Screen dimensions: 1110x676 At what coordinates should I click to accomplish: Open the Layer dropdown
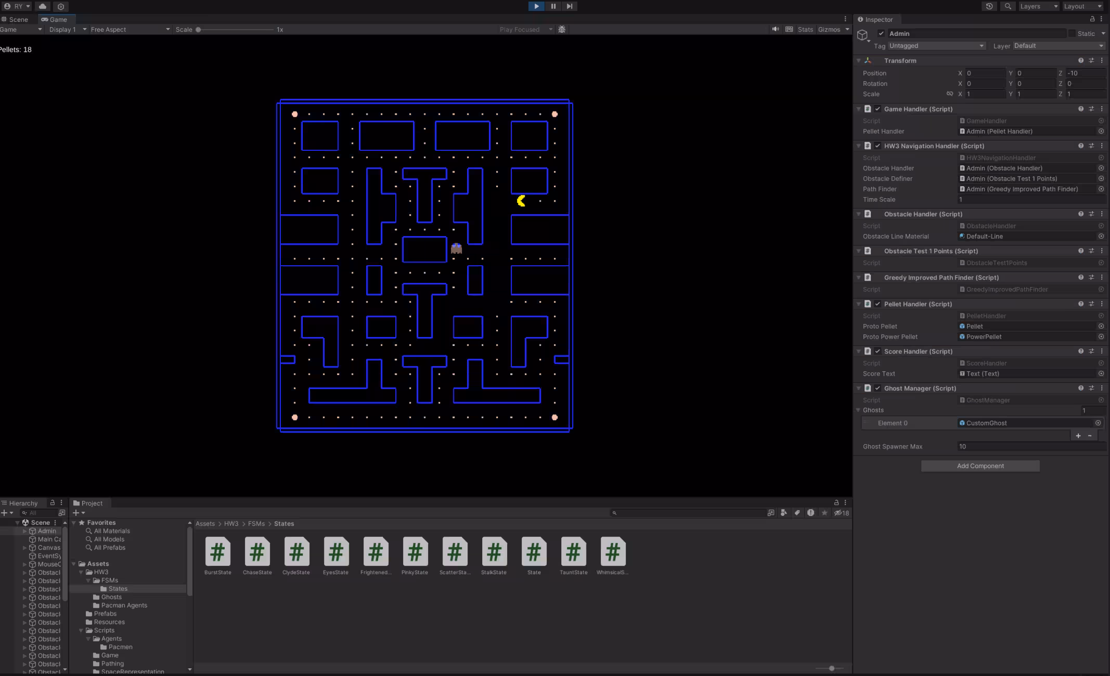point(1059,46)
